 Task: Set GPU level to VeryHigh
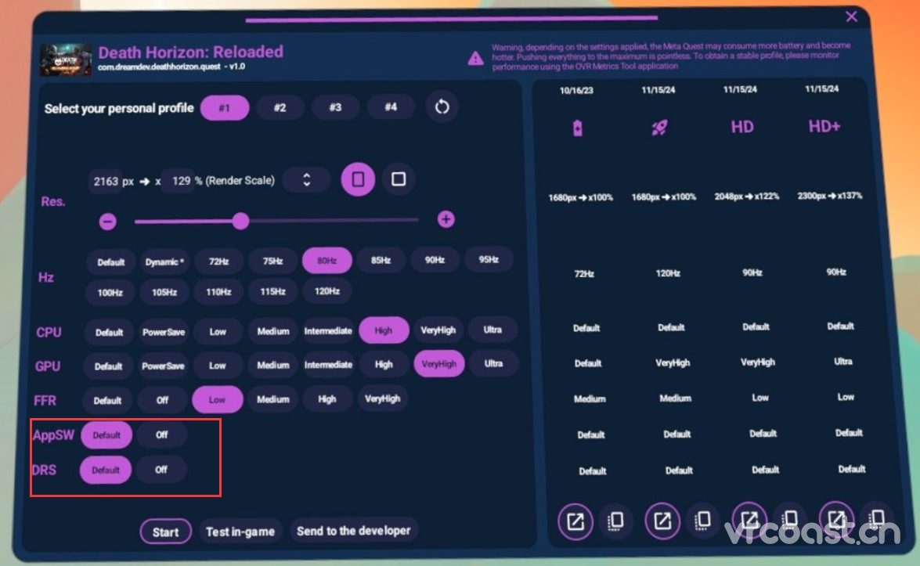pyautogui.click(x=439, y=364)
